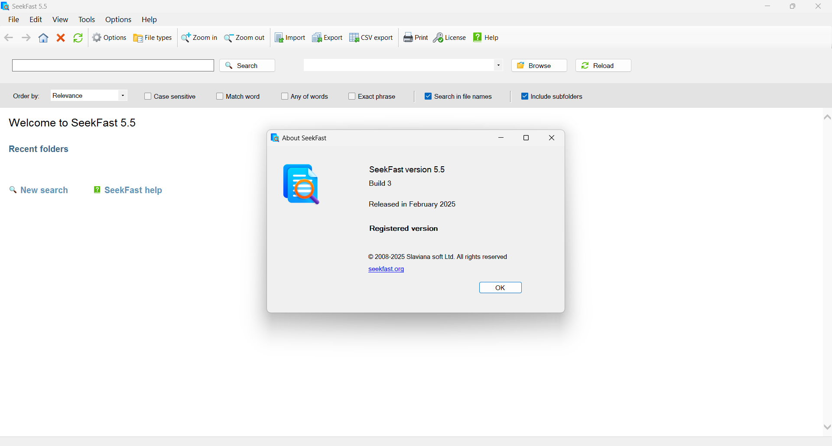Click the red X stop icon
The width and height of the screenshot is (832, 446).
61,38
